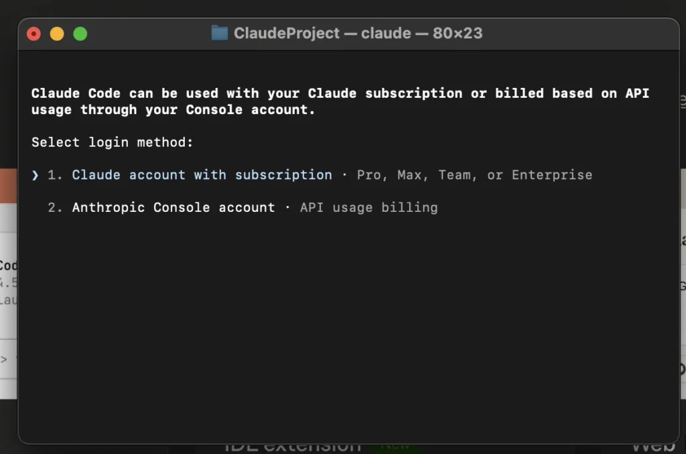686x454 pixels.
Task: Zoom the window with the green button
Action: 80,34
